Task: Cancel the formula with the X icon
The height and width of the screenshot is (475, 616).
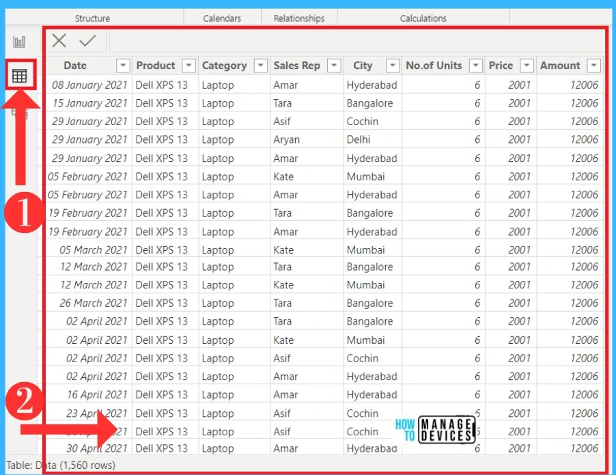Action: click(59, 40)
